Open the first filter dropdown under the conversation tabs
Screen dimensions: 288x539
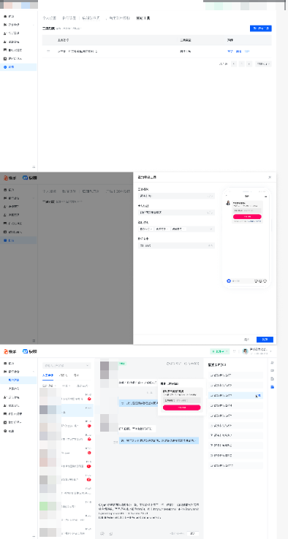pyautogui.click(x=49, y=386)
